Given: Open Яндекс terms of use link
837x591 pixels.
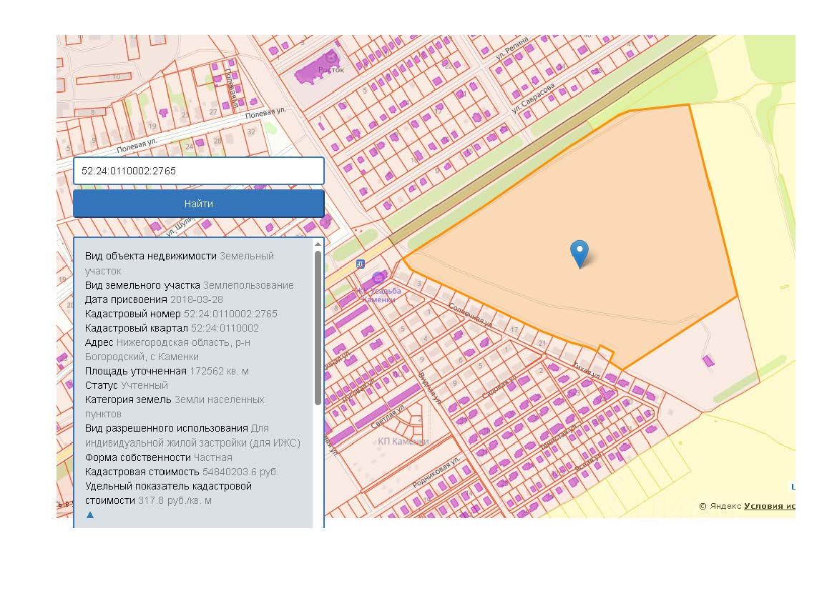Looking at the screenshot, I should tap(769, 506).
